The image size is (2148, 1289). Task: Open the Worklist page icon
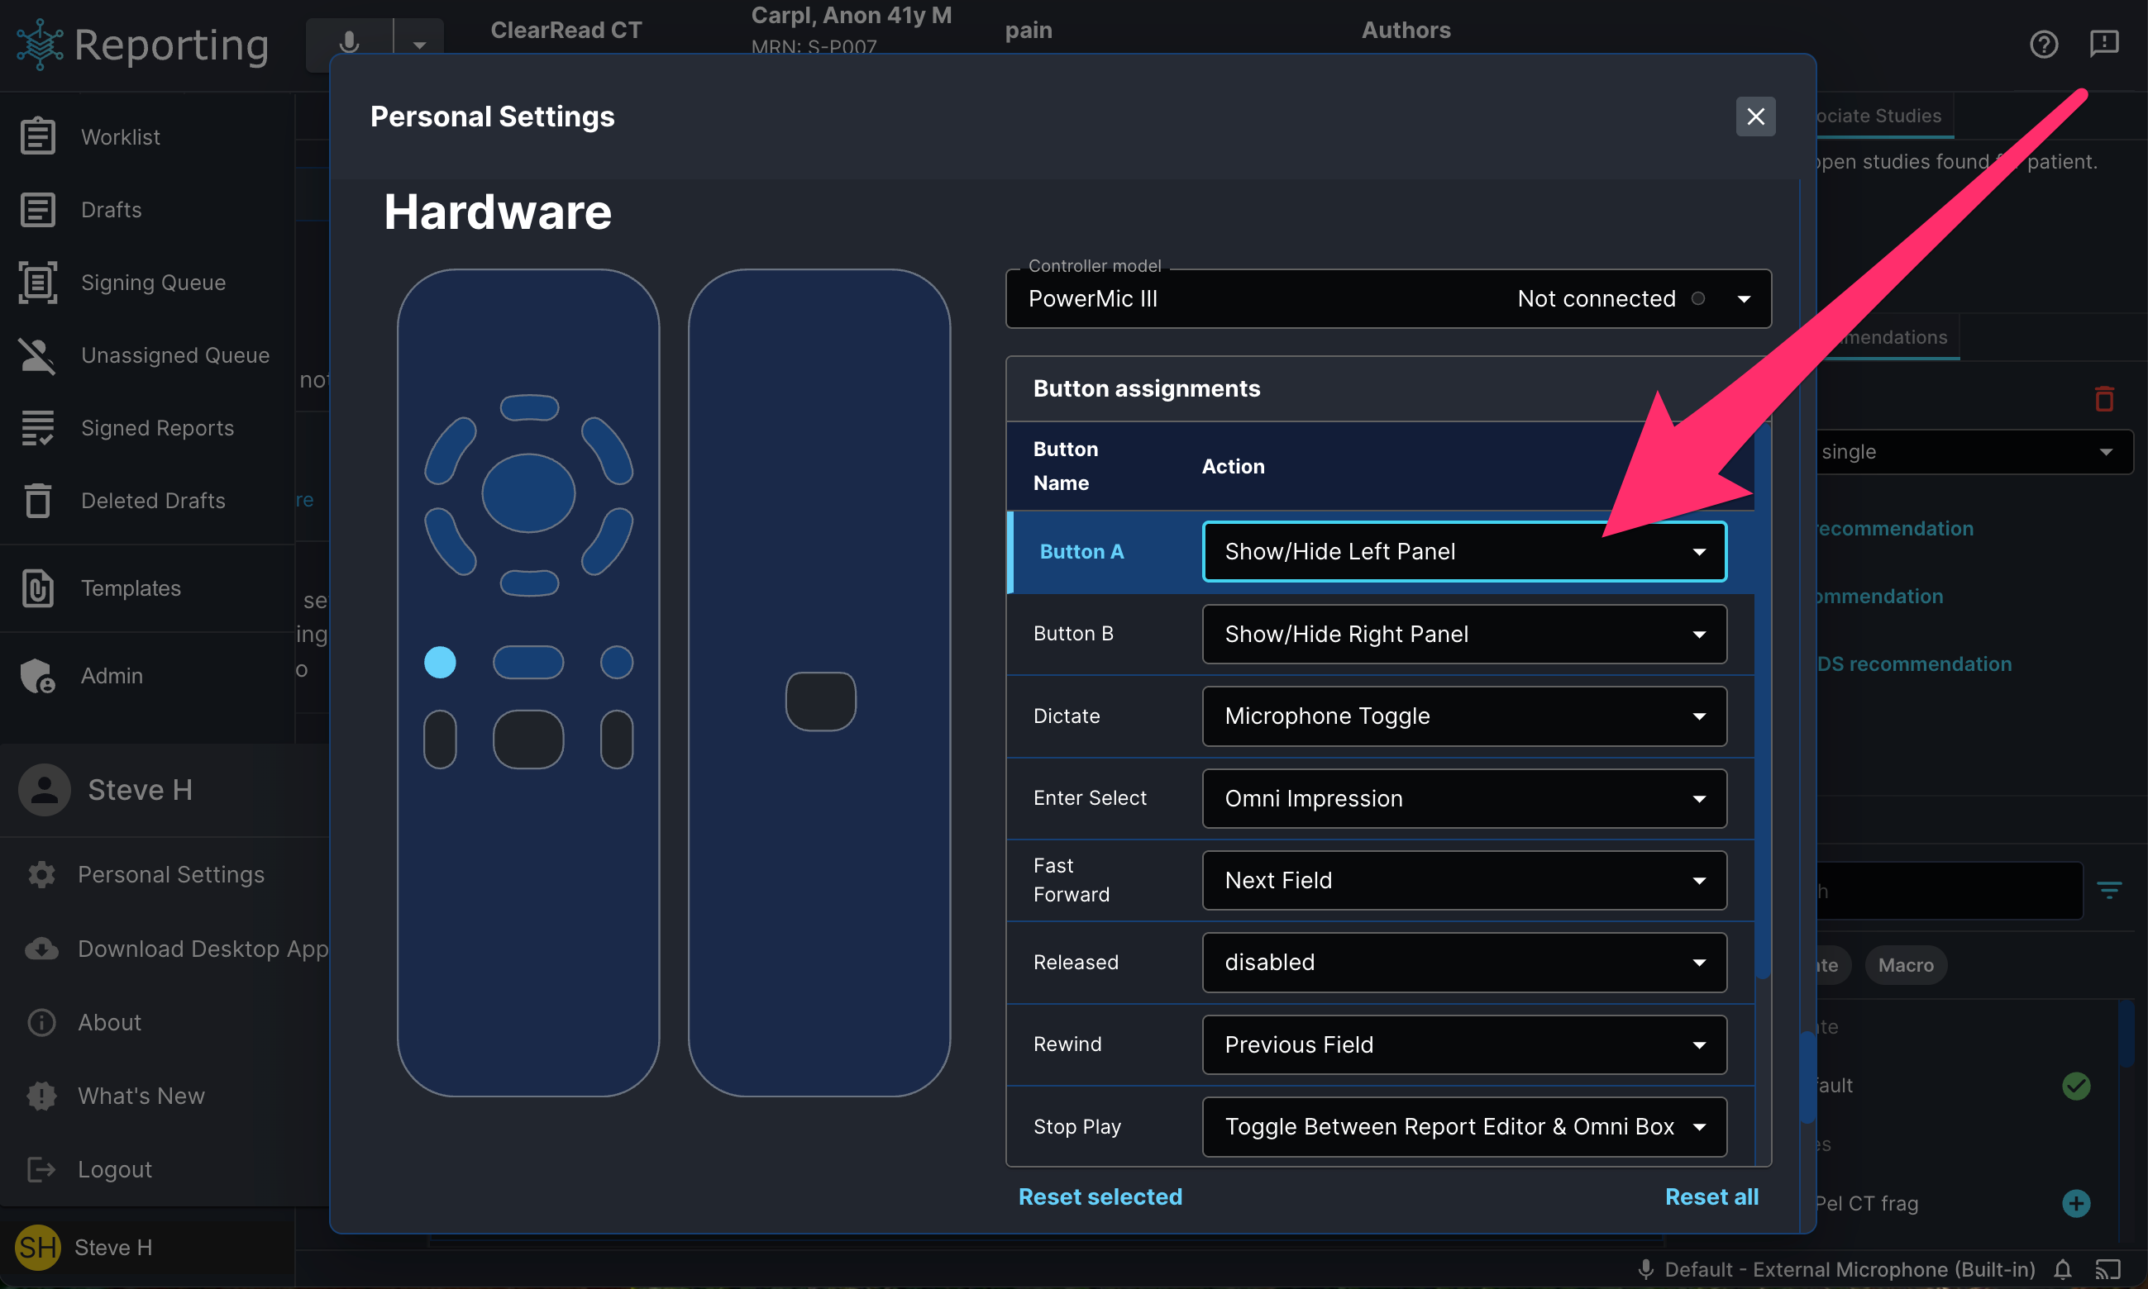(37, 136)
